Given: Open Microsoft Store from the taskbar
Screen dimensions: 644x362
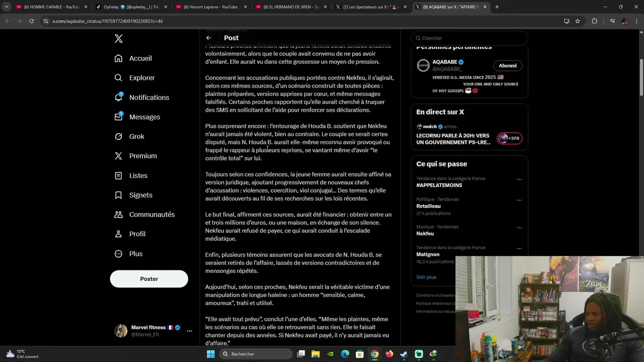Looking at the screenshot, I should click(x=360, y=354).
